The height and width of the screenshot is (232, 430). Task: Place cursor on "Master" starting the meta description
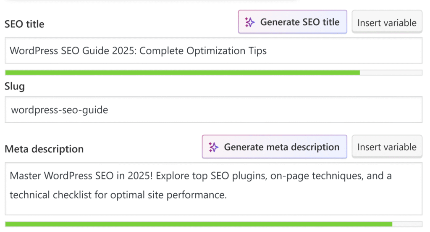tap(26, 176)
